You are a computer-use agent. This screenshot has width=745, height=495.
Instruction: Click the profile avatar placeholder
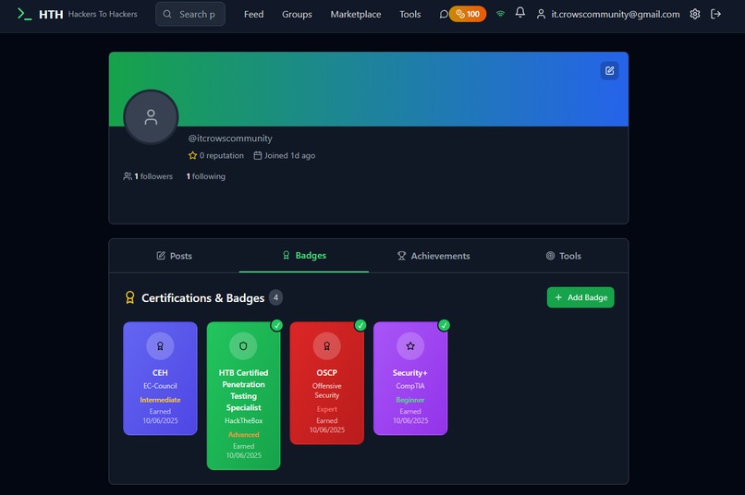(x=151, y=116)
